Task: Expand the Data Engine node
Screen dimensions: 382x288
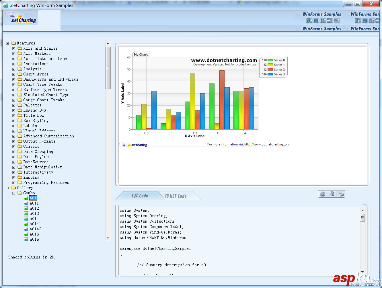Action: point(13,157)
